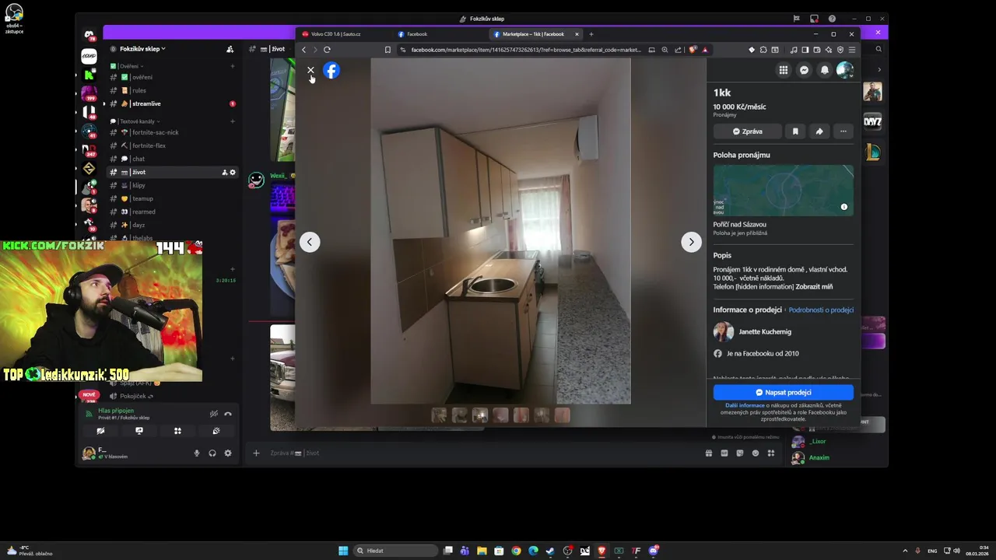Go back in the browser
The height and width of the screenshot is (560, 996).
coord(304,50)
